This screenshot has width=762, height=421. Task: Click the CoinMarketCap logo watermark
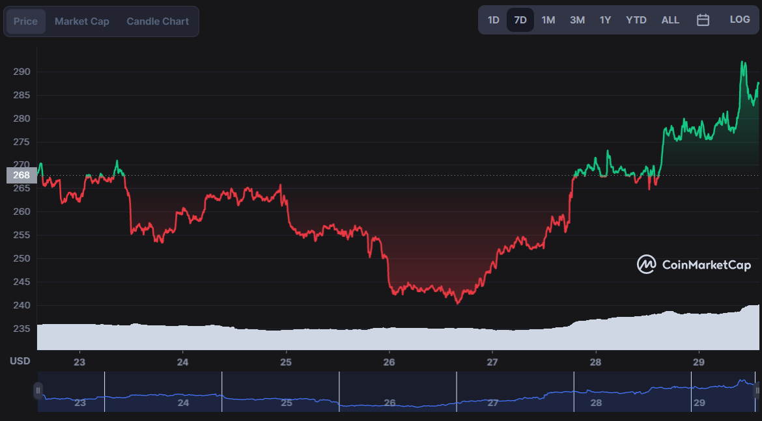tap(694, 265)
